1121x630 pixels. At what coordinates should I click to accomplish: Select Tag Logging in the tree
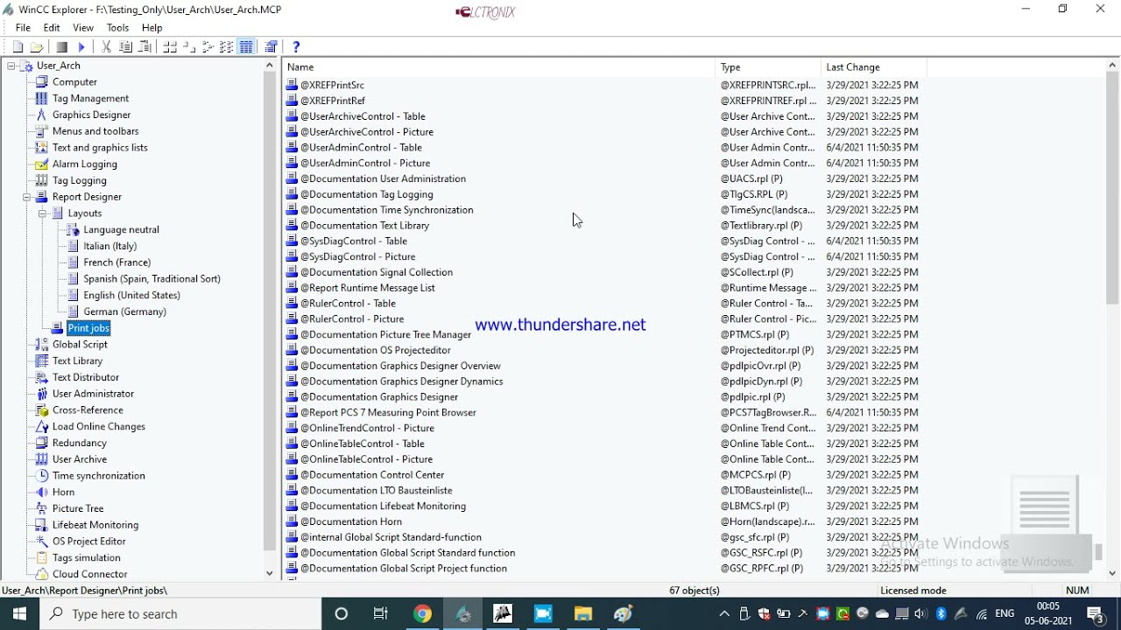tap(79, 181)
